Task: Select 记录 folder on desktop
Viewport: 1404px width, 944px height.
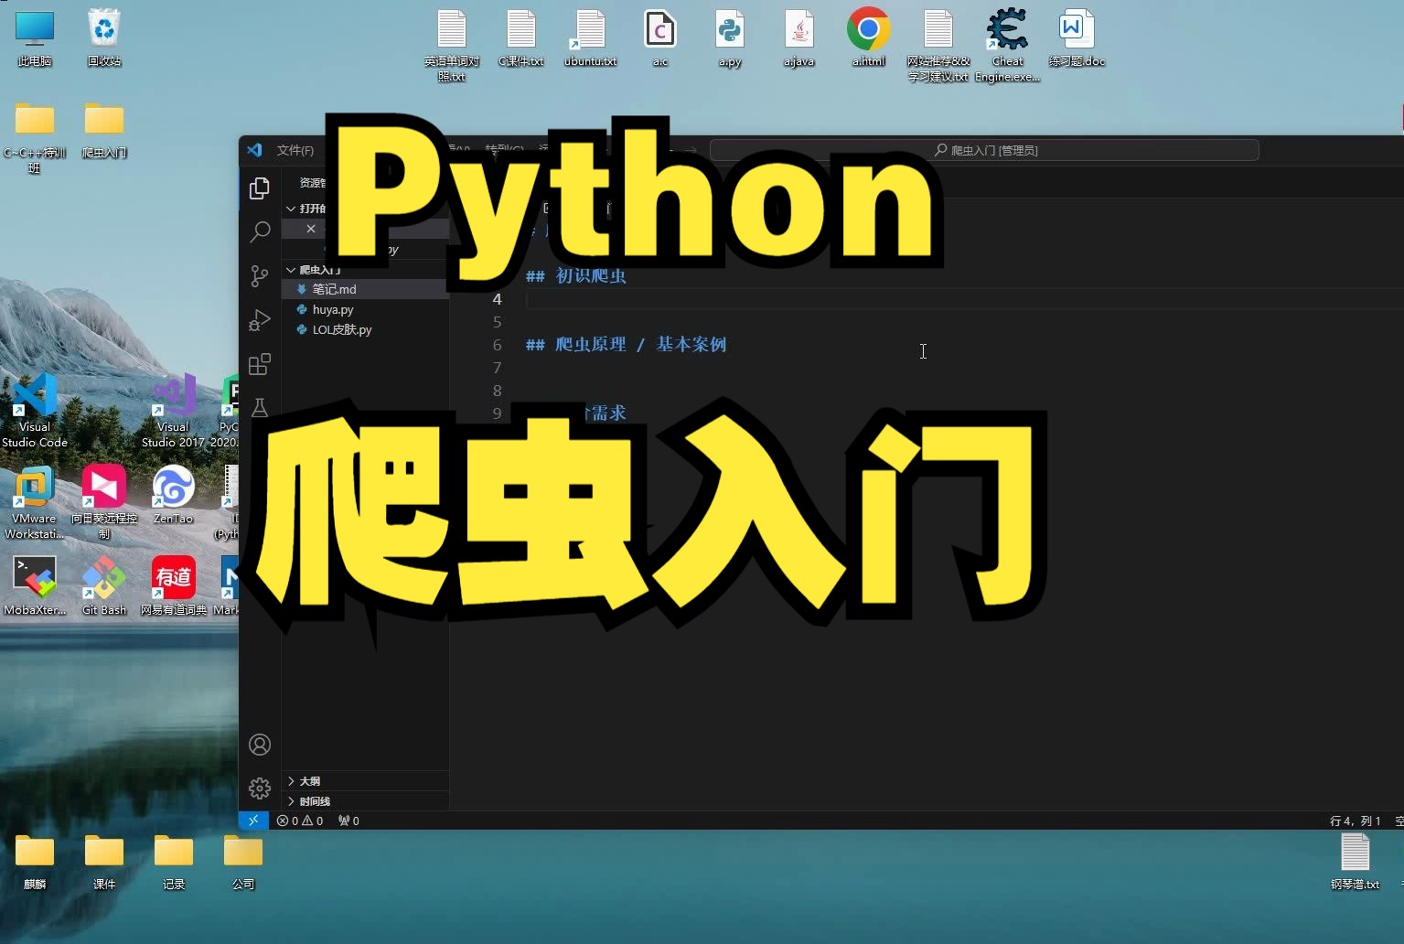Action: (174, 862)
